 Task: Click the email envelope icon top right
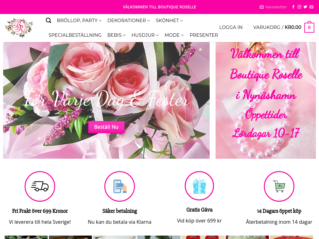pos(311,7)
